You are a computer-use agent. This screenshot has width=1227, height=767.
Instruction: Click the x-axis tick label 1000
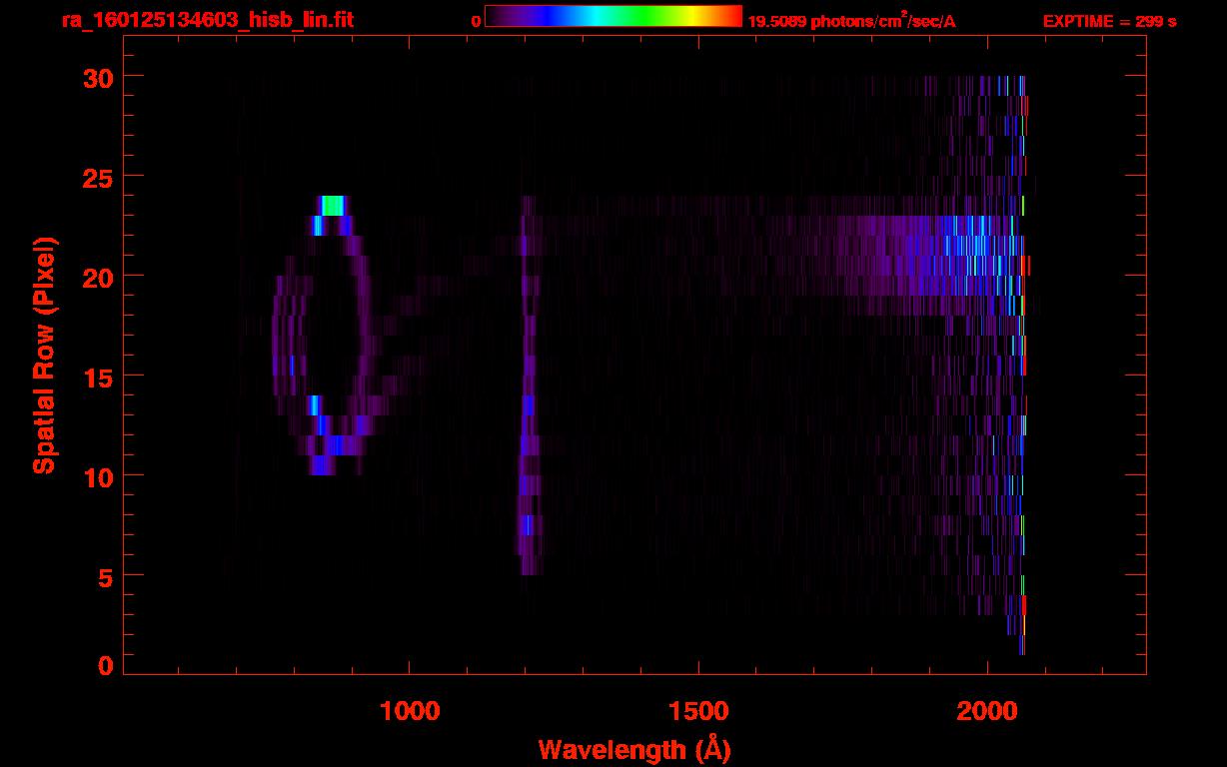click(410, 711)
